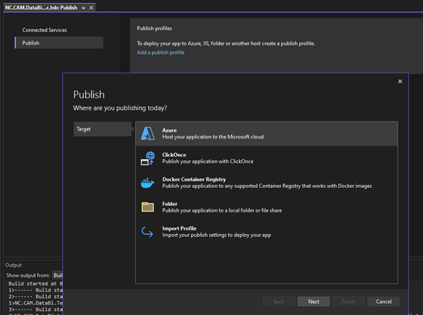Open Connected Services section
The image size is (423, 315).
(x=45, y=30)
